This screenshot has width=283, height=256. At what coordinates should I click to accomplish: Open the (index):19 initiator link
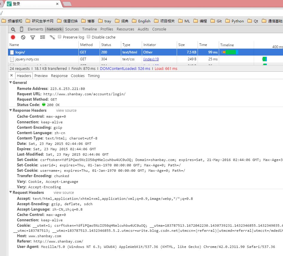151,59
